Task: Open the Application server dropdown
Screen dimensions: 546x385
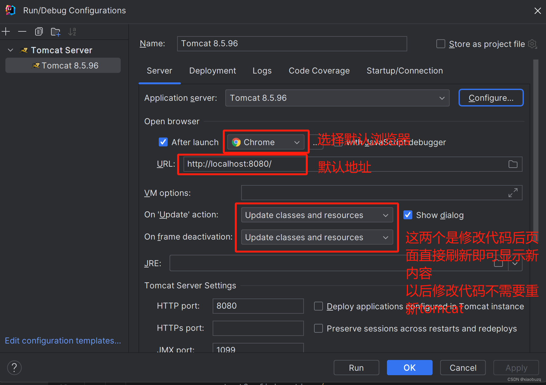Action: [x=441, y=98]
